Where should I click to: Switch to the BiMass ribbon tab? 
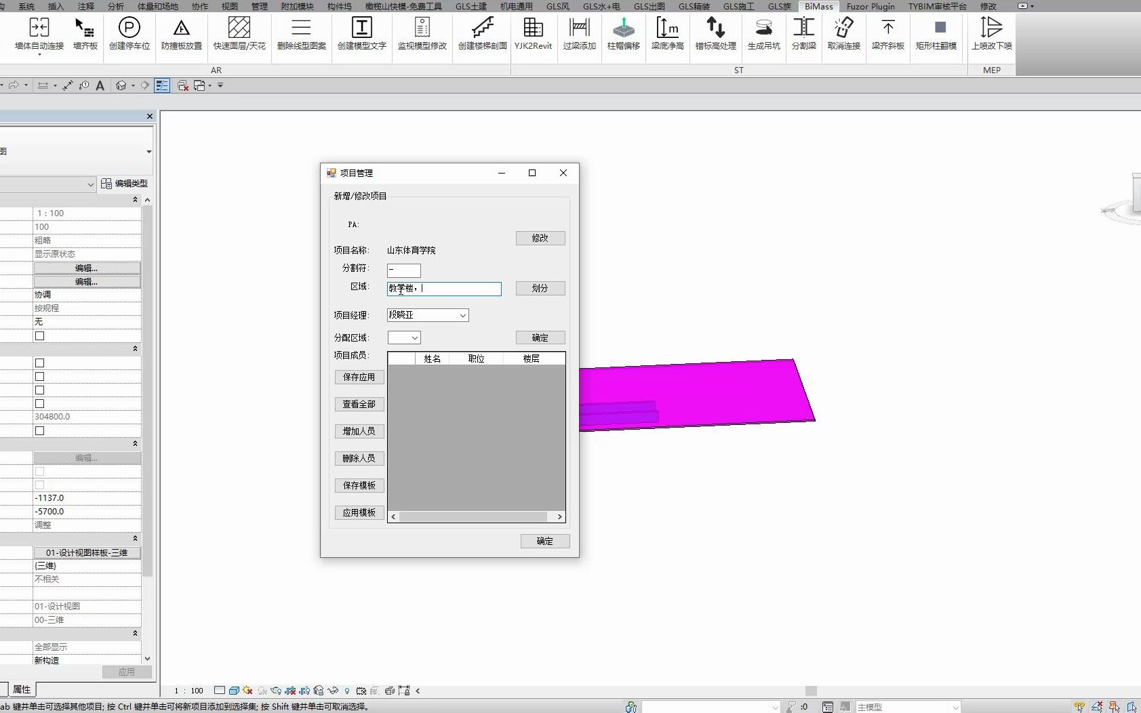click(x=818, y=6)
